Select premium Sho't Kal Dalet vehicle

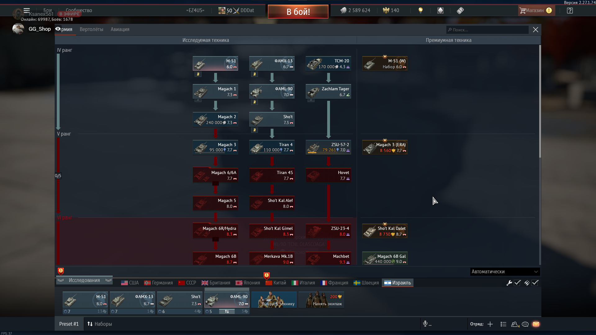[385, 231]
